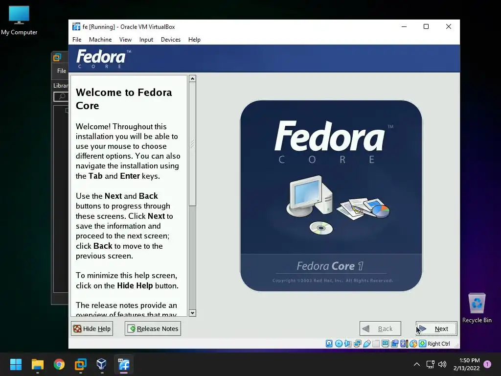The image size is (501, 376).
Task: Open the View menu
Action: pyautogui.click(x=125, y=40)
